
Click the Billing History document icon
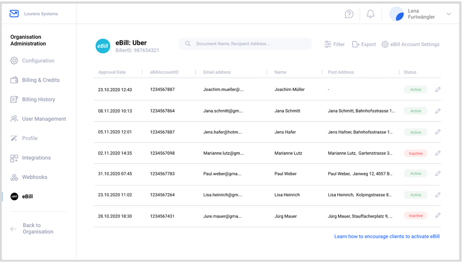point(14,99)
